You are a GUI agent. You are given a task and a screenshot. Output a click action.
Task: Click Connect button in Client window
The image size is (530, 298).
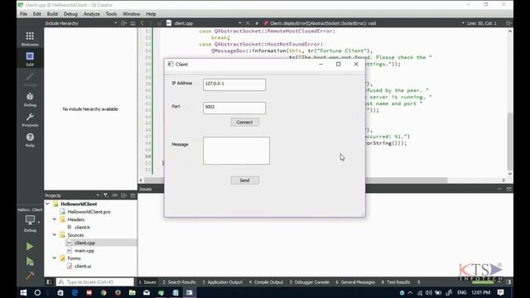click(x=245, y=123)
